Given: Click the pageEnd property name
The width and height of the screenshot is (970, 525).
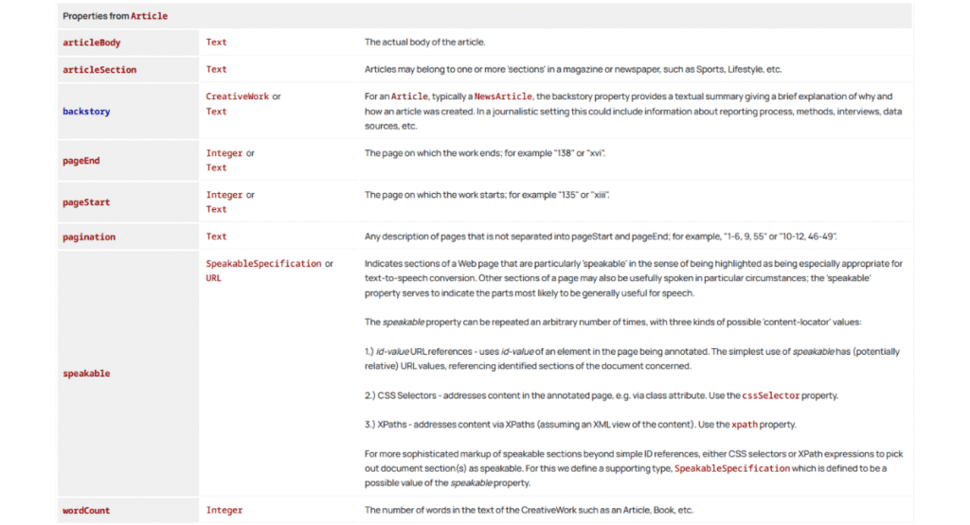Looking at the screenshot, I should [x=81, y=161].
